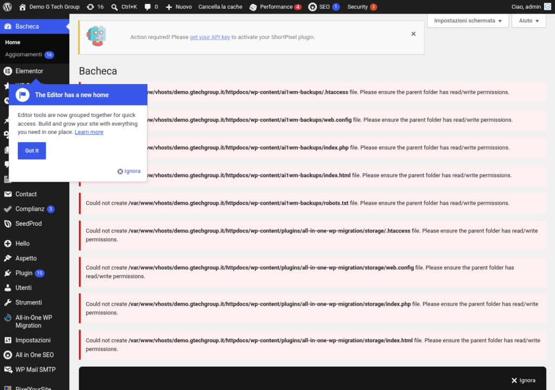555x390 pixels.
Task: Expand the Aiuto help dropdown
Action: point(529,21)
